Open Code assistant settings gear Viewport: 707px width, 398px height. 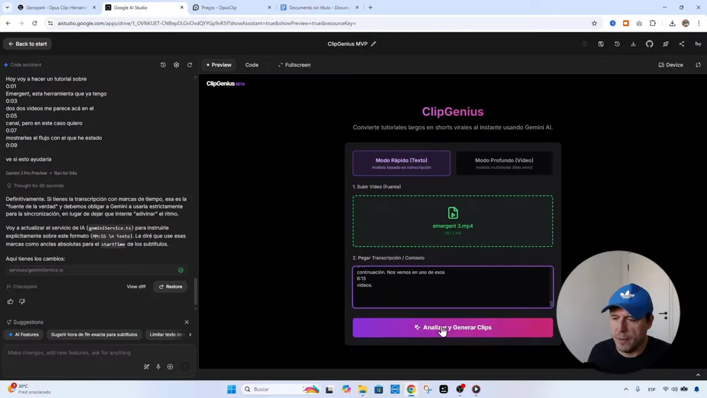pos(176,65)
